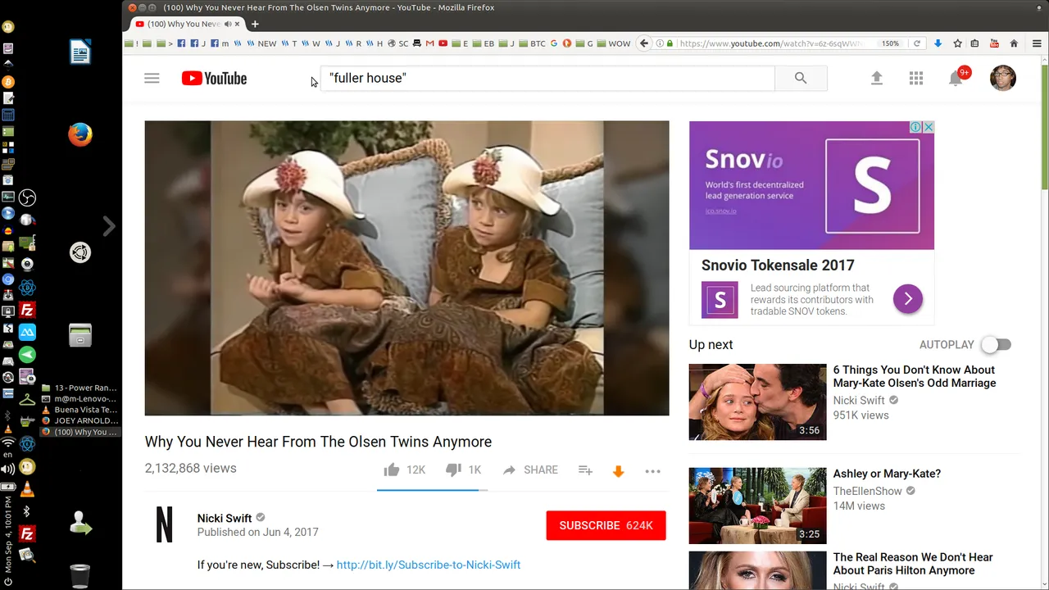This screenshot has width=1049, height=590.
Task: Click the search magnifier button
Action: pyautogui.click(x=801, y=79)
